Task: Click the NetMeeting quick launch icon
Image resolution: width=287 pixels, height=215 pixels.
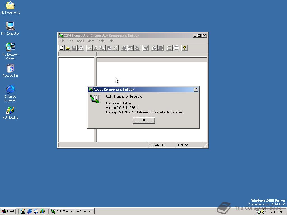Action: [x=43, y=211]
